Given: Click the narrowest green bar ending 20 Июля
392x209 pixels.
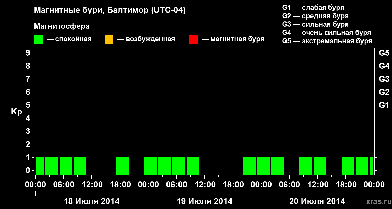Looking at the screenshot, I should pyautogui.click(x=372, y=166).
